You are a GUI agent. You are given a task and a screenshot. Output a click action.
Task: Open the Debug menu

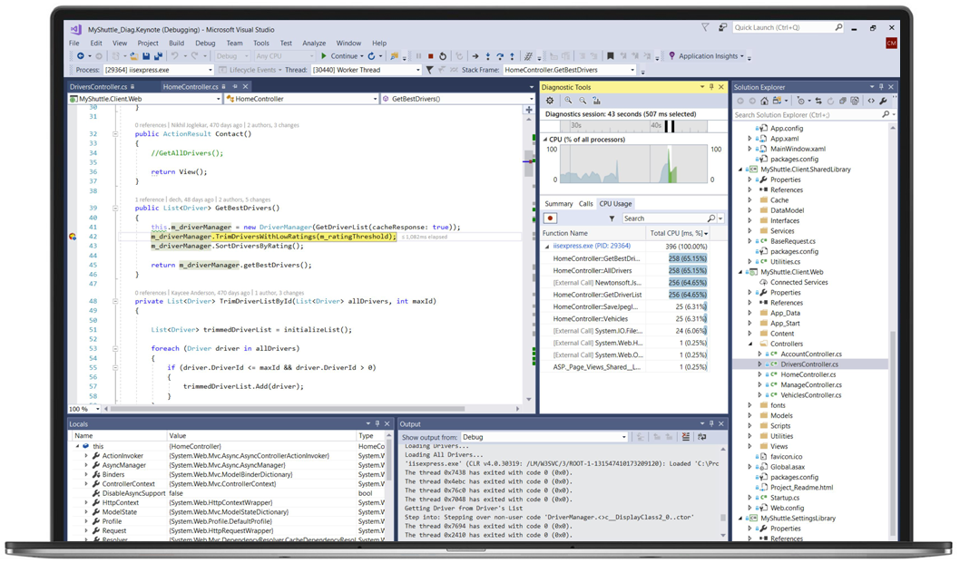point(205,43)
